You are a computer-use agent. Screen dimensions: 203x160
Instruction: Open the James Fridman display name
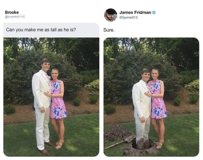click(x=135, y=13)
